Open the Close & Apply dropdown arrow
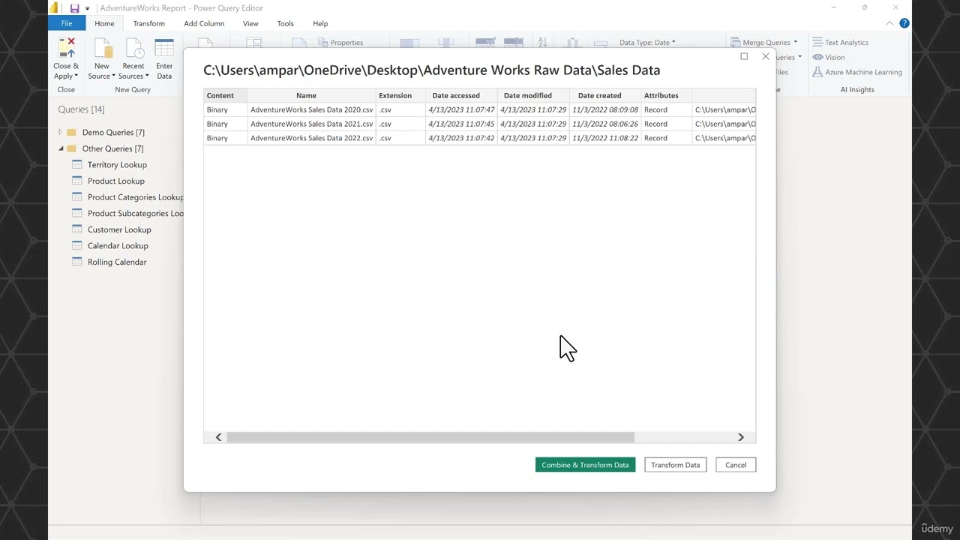The height and width of the screenshot is (540, 960). (x=76, y=76)
